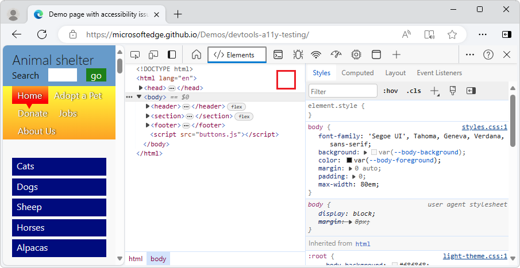This screenshot has height=268, width=520.
Task: Collapse the body element node
Action: (x=139, y=97)
